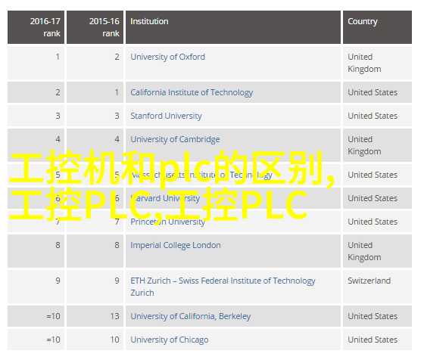Select United States cell for Chicago row
Viewport: 424px width, 363px height.
tap(378, 340)
